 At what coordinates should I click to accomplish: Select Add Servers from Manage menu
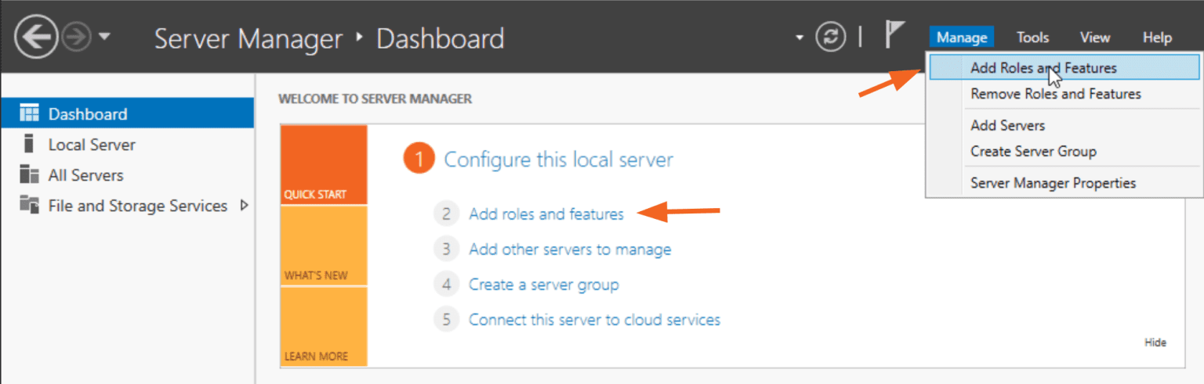point(1007,125)
